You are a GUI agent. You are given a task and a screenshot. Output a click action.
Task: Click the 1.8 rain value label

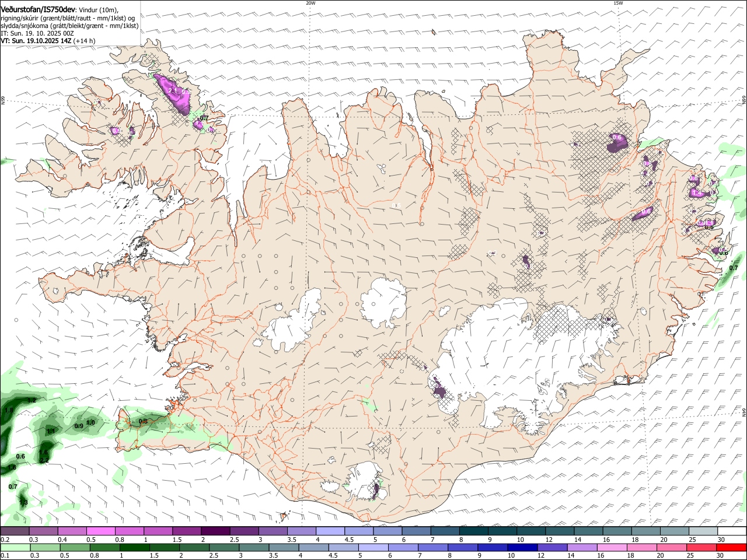pos(9,411)
